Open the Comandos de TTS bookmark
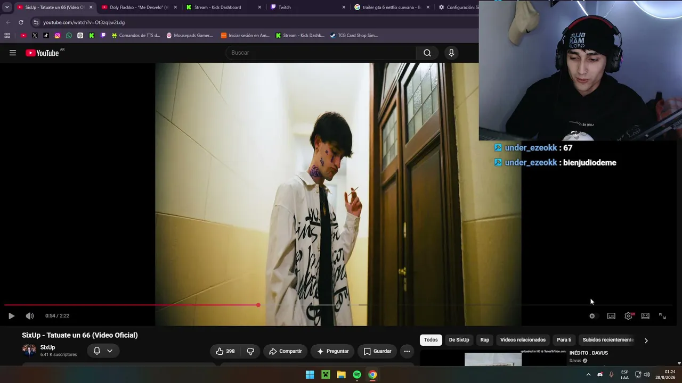This screenshot has width=682, height=383. [135, 36]
